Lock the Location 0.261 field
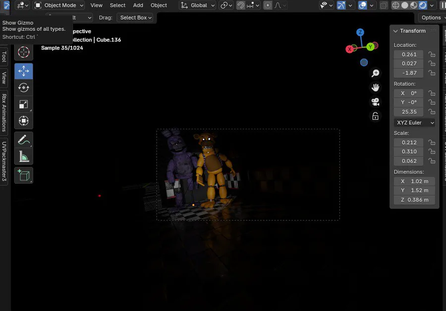Viewport: 446px width, 311px height. click(x=432, y=54)
